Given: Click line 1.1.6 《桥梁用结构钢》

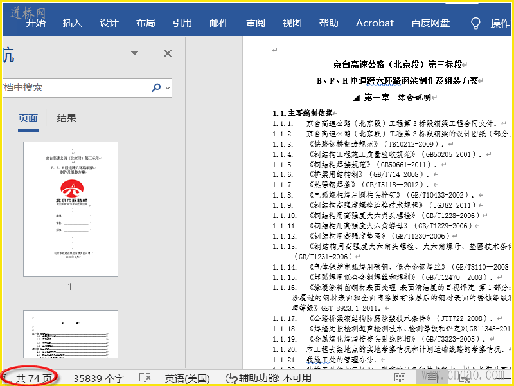Looking at the screenshot, I should [351, 174].
